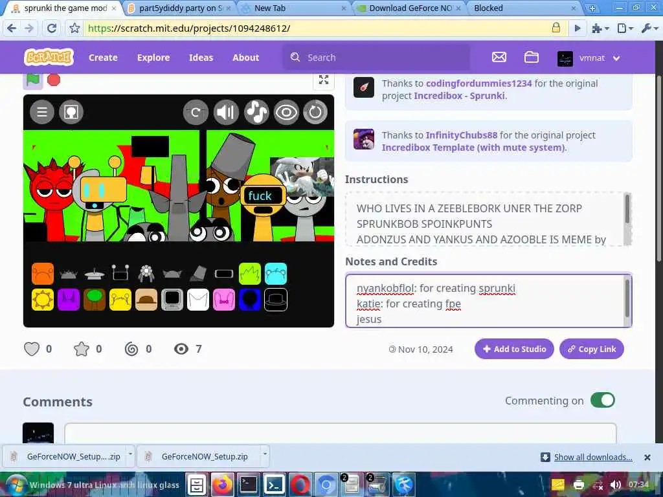Click the comment input box
This screenshot has height=497, width=663.
(341, 433)
